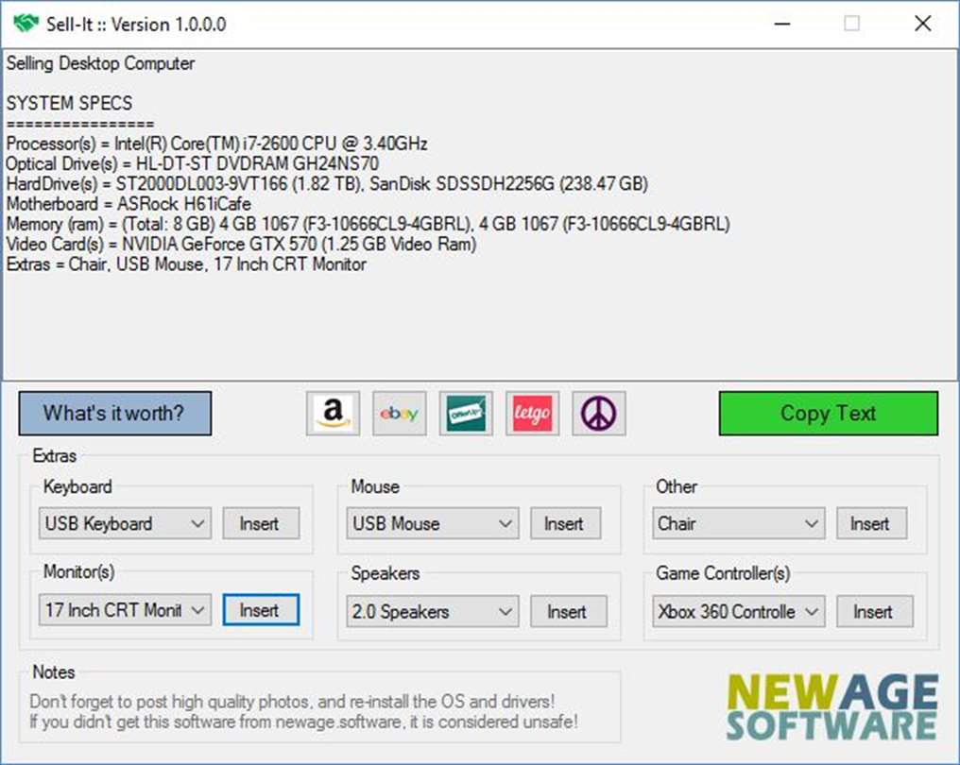
Task: Click inside the system specs text area
Action: click(x=480, y=214)
